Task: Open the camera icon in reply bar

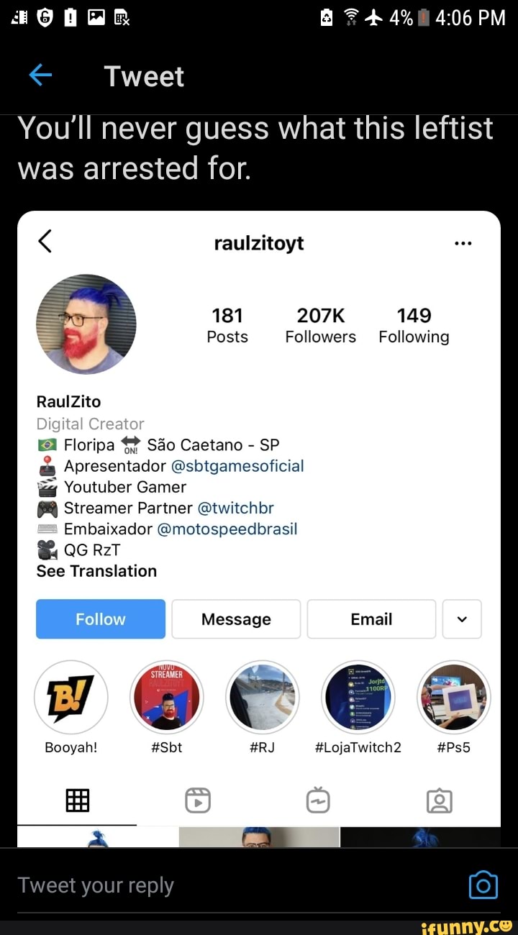Action: [x=483, y=885]
